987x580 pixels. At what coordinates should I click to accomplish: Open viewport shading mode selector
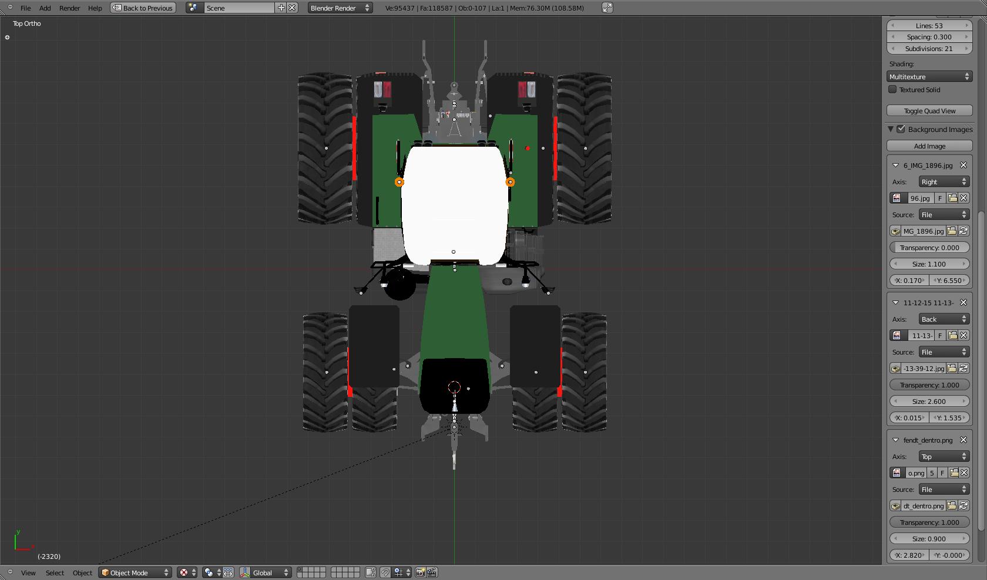click(187, 573)
